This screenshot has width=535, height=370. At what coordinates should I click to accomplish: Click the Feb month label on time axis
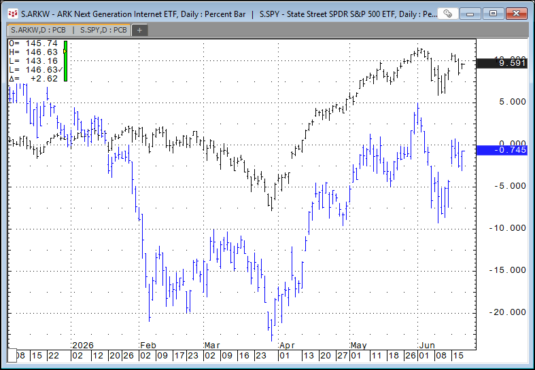point(148,346)
